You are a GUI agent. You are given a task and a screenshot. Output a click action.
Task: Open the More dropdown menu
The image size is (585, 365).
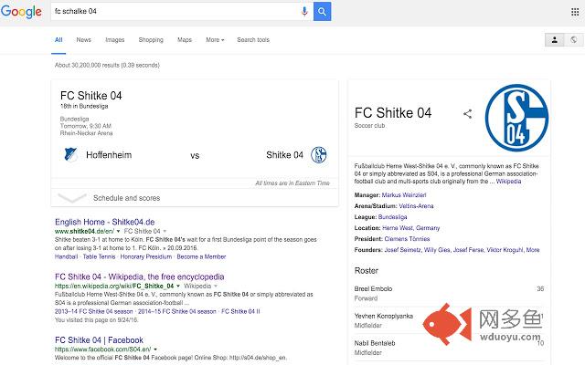[x=215, y=40]
